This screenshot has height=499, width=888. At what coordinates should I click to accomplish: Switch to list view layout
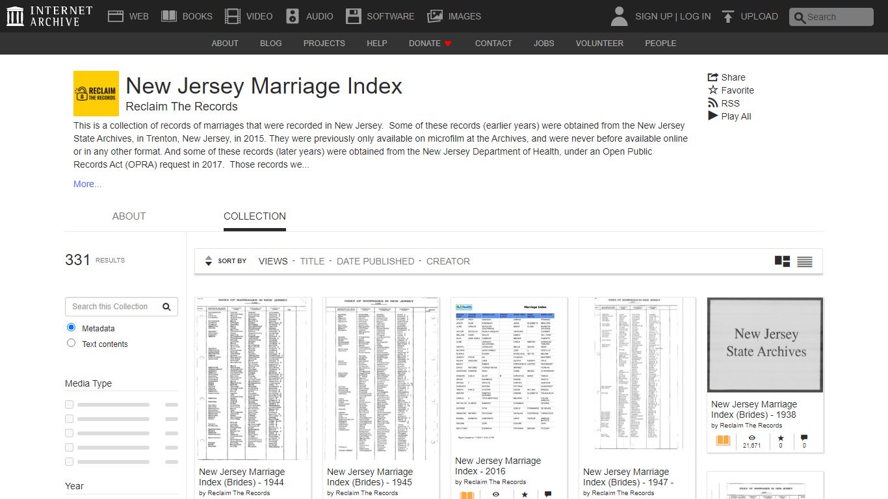click(805, 261)
